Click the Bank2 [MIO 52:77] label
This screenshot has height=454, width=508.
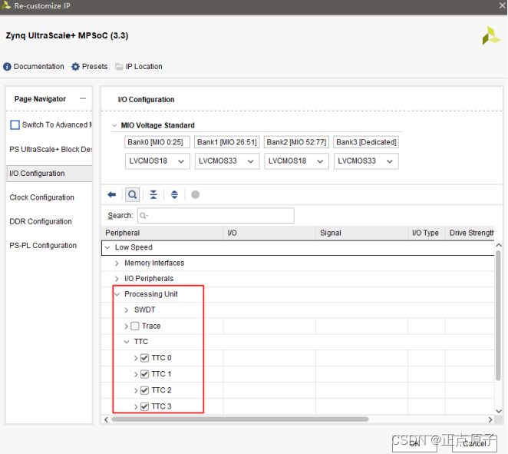pyautogui.click(x=296, y=142)
